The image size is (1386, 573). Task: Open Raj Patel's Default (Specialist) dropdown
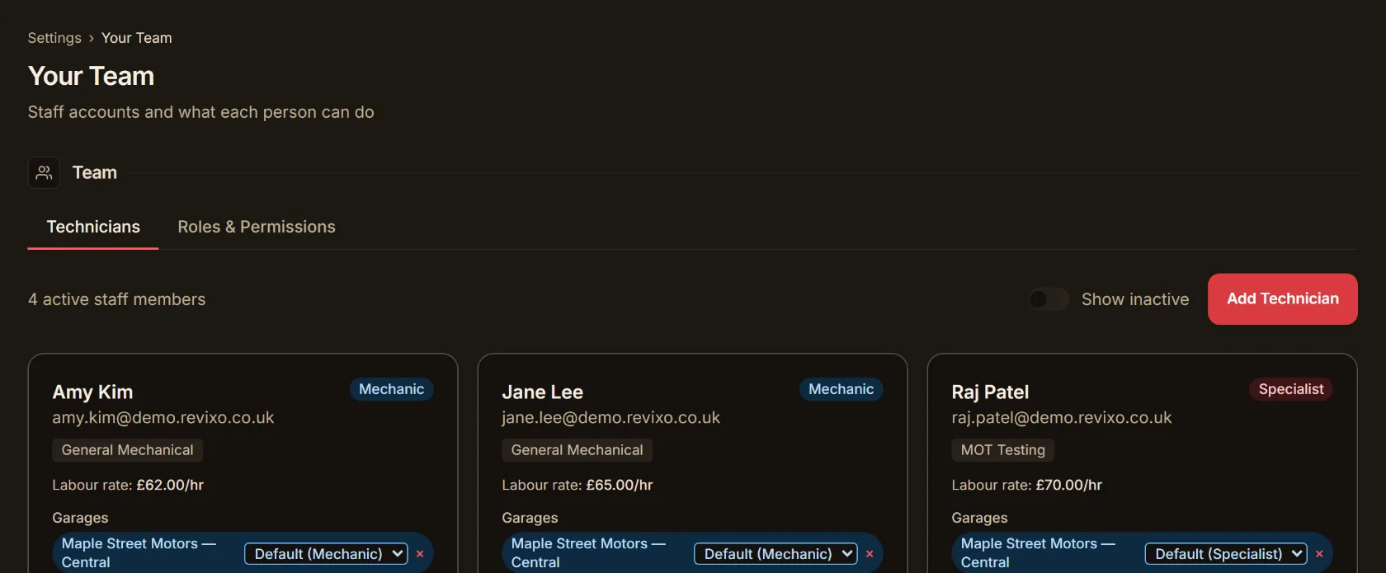pyautogui.click(x=1226, y=554)
